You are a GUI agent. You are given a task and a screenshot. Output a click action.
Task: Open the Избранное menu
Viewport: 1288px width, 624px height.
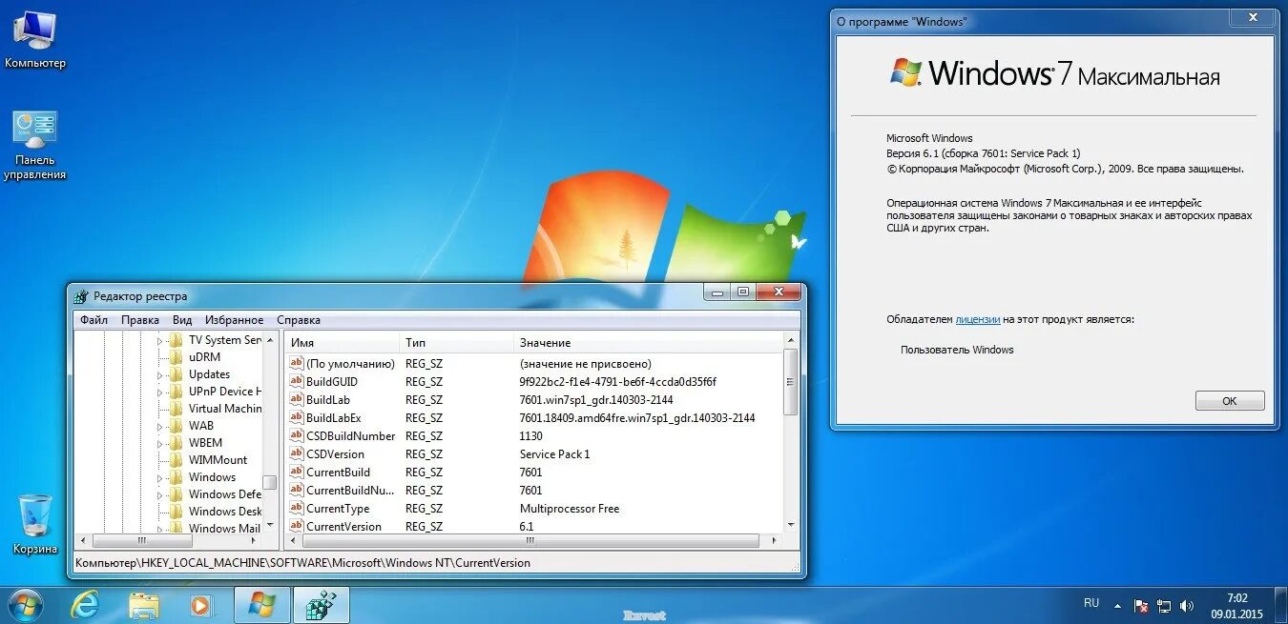click(234, 320)
